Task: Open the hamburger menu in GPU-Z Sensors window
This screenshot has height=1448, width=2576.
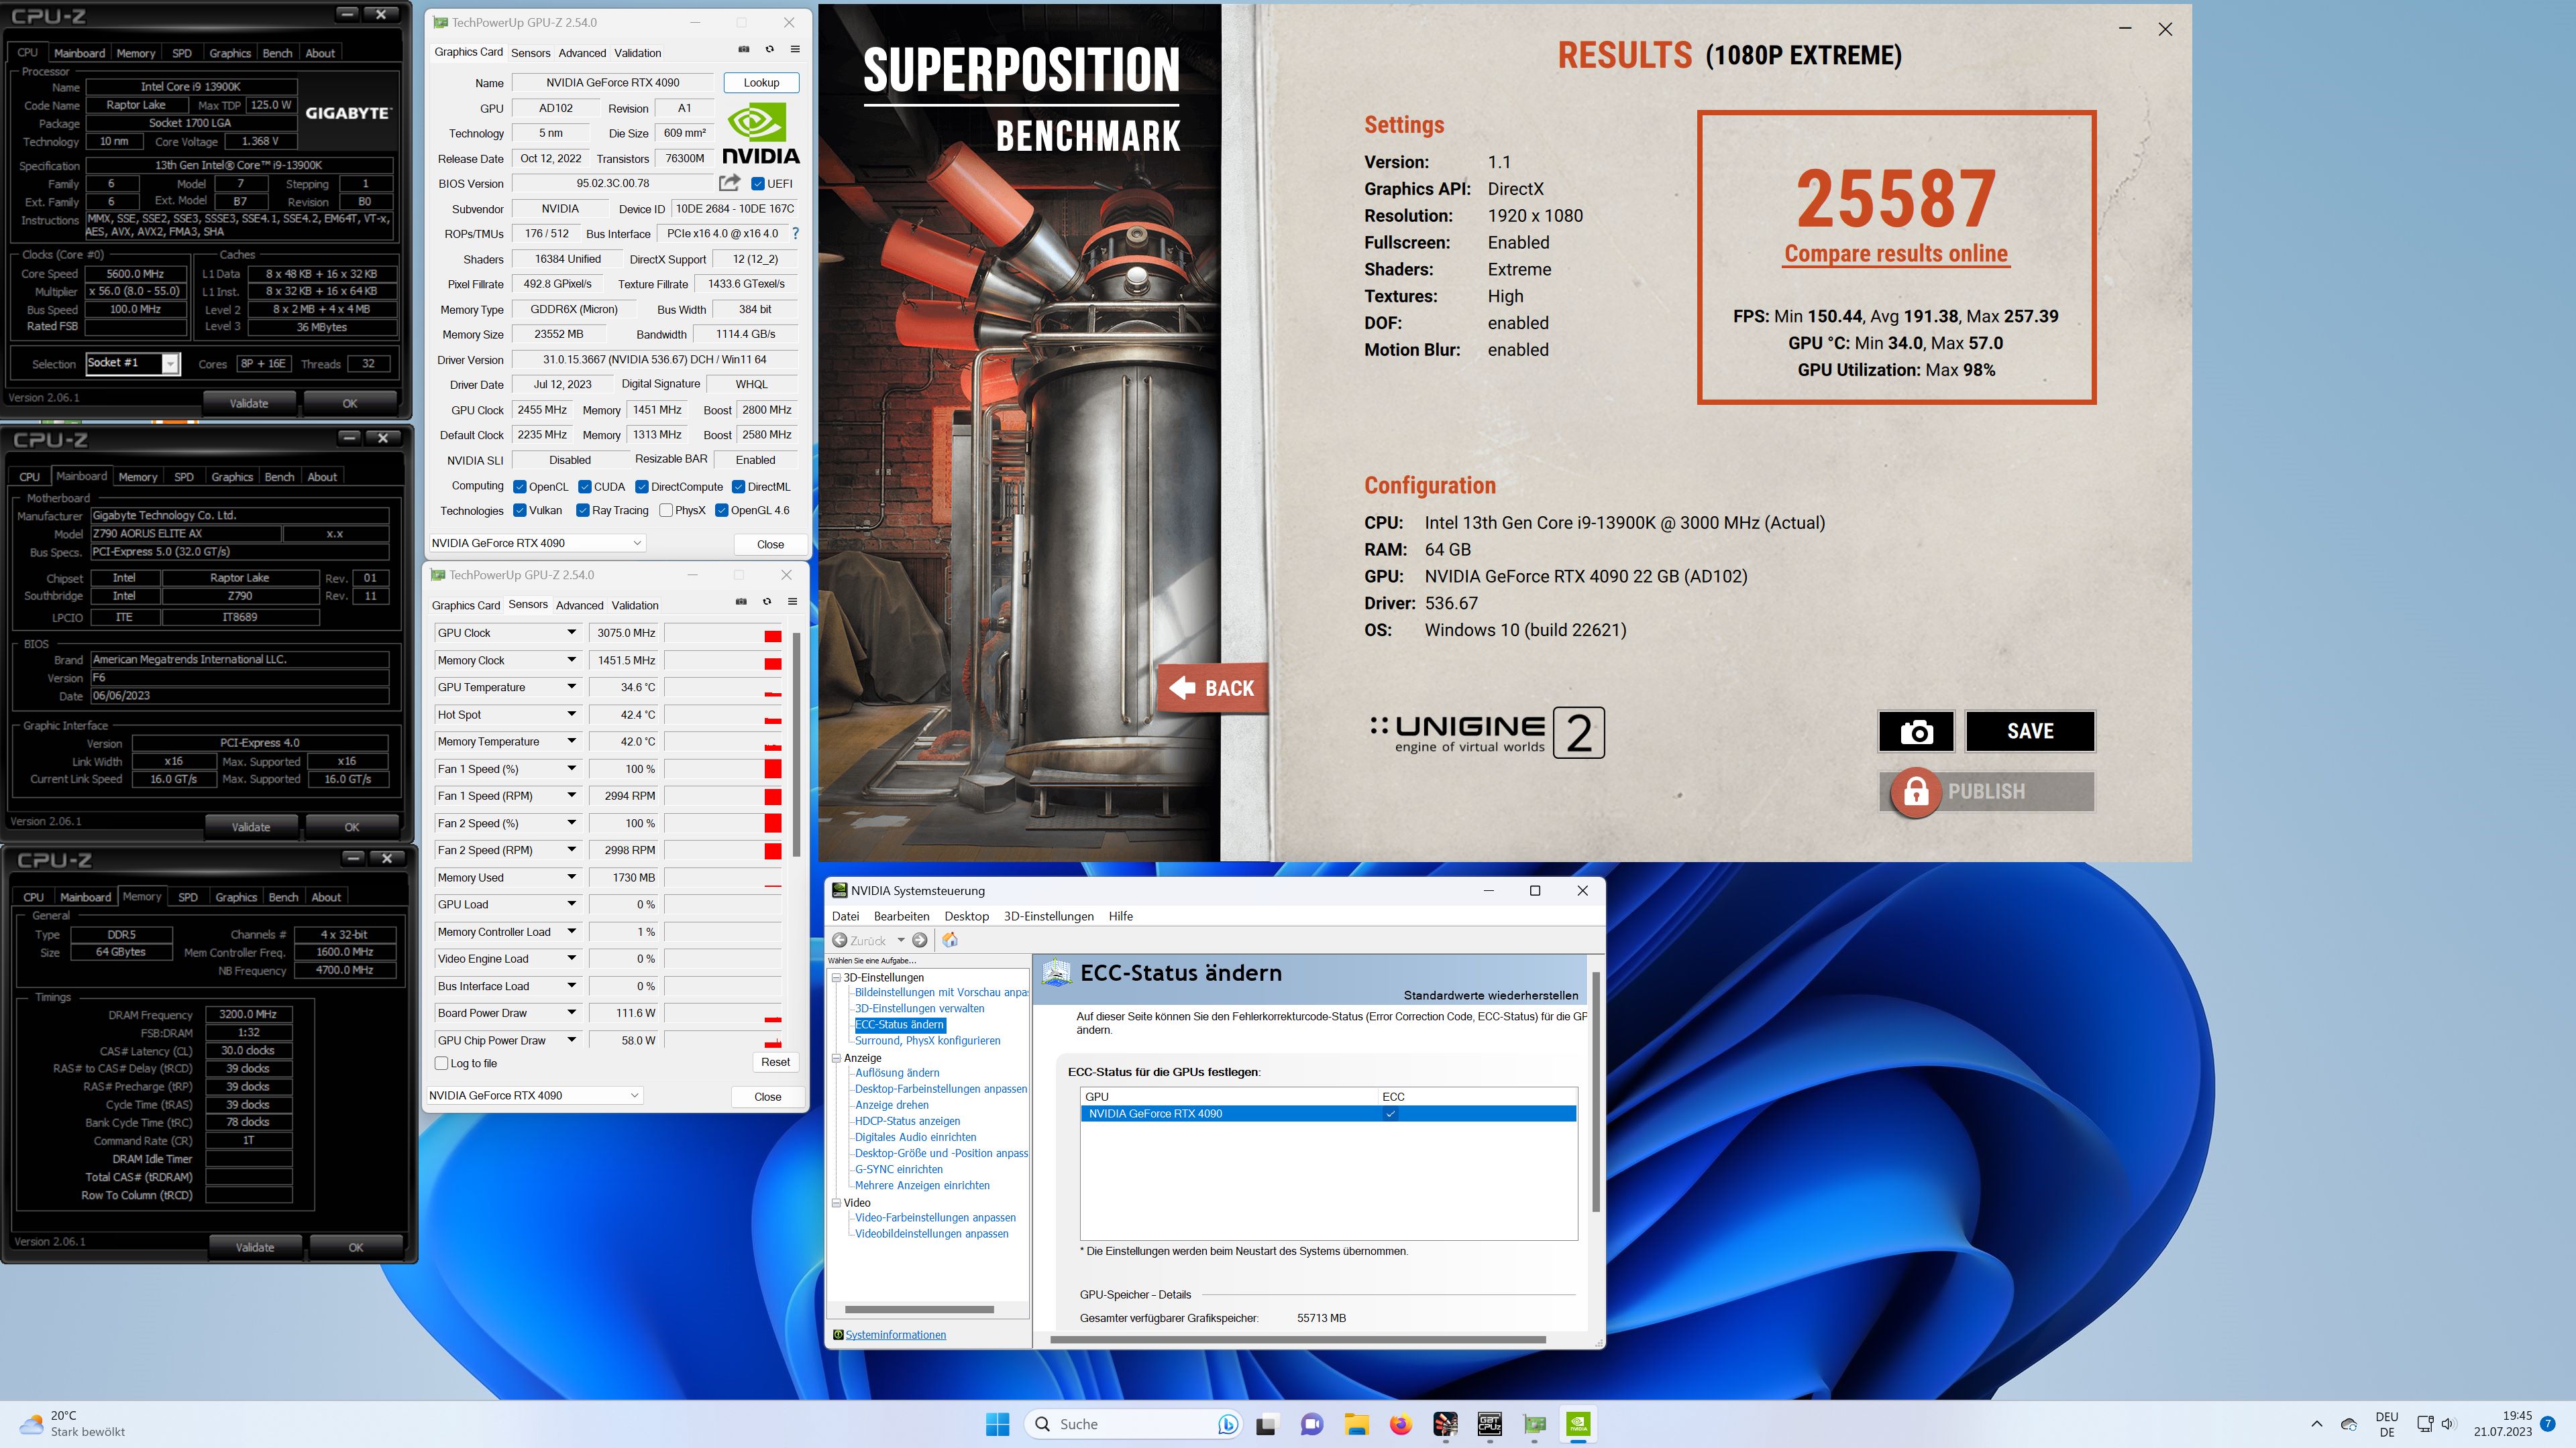Action: 792,601
